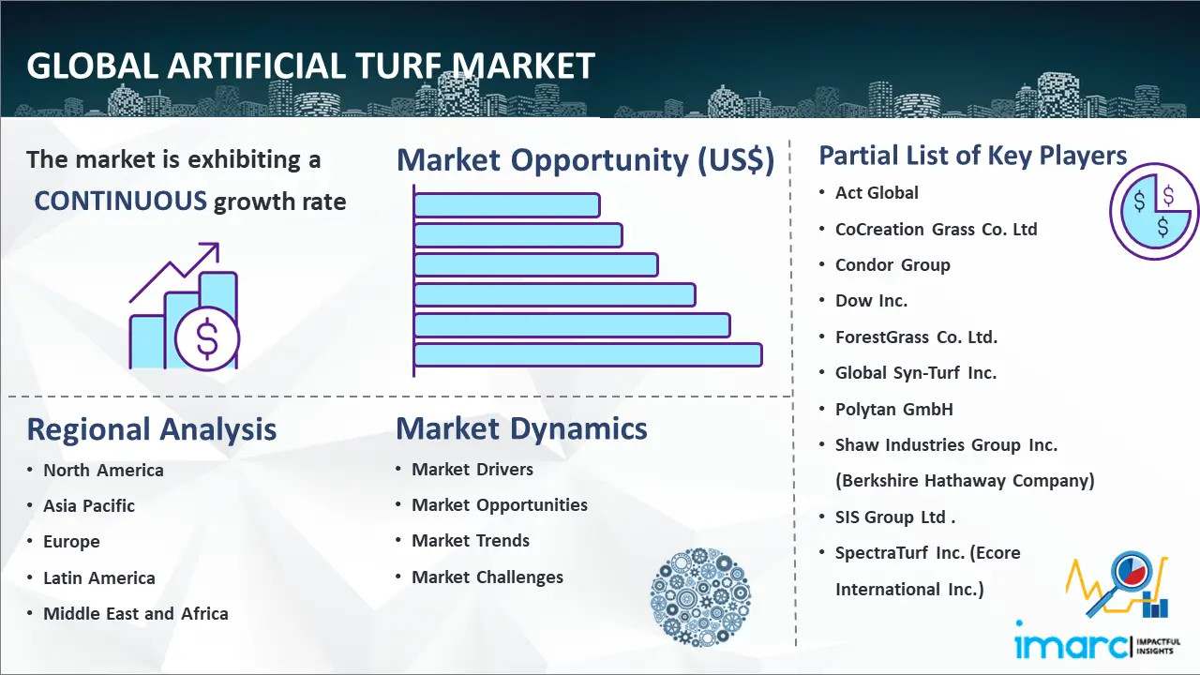Screen dimensions: 1200x675
Task: Click the longest bar in Market Opportunity chart
Action: pyautogui.click(x=588, y=354)
